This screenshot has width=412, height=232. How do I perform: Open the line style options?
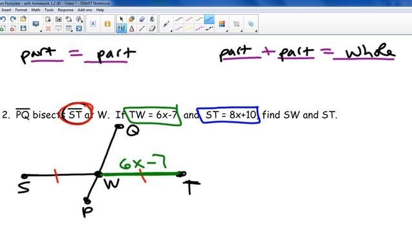236,24
